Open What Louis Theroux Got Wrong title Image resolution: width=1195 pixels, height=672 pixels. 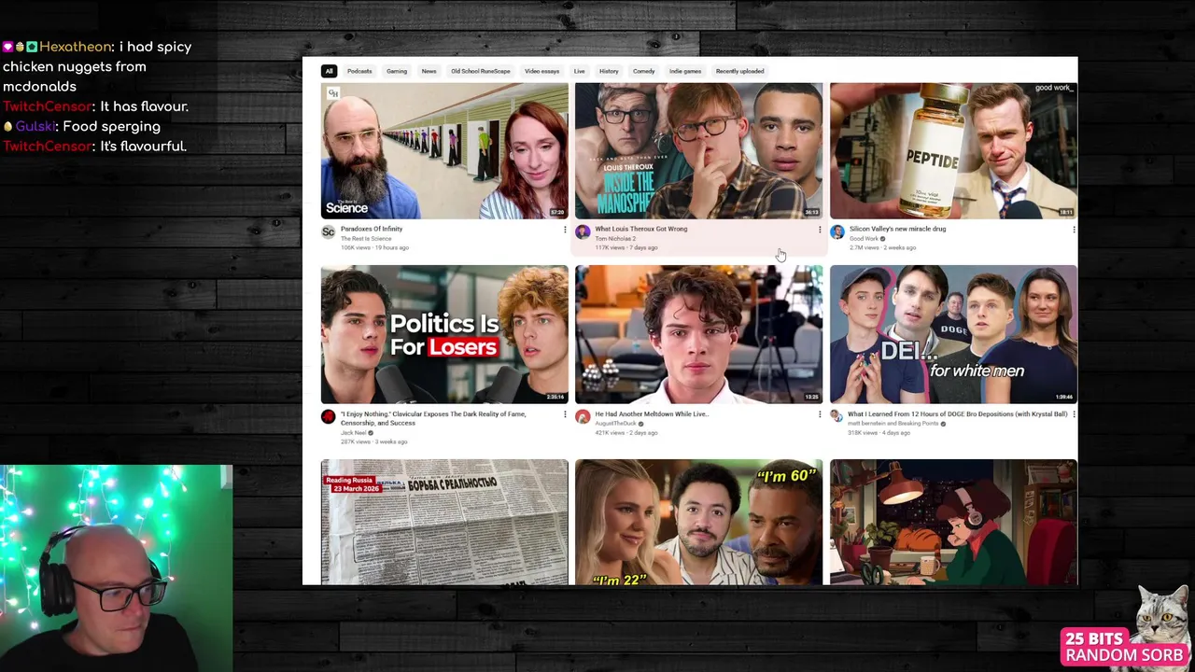coord(641,229)
